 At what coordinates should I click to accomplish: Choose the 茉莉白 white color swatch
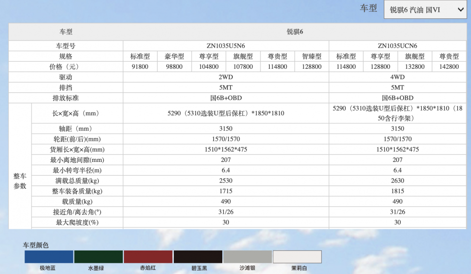pos(297,257)
